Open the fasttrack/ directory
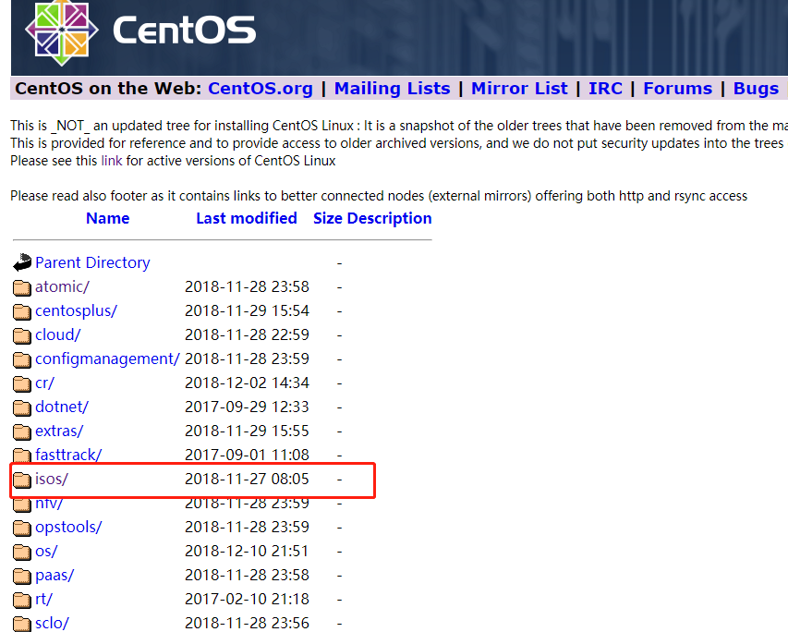This screenshot has width=788, height=632. [68, 455]
